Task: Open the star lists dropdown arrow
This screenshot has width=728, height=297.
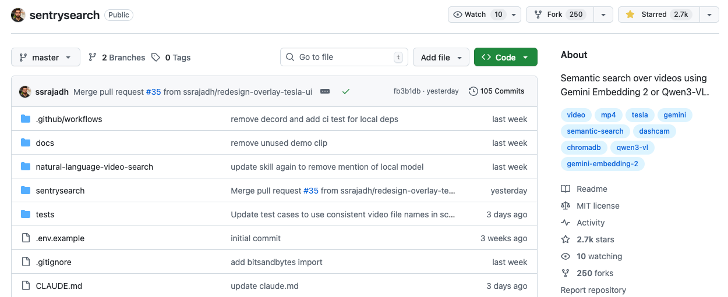Action: point(709,15)
